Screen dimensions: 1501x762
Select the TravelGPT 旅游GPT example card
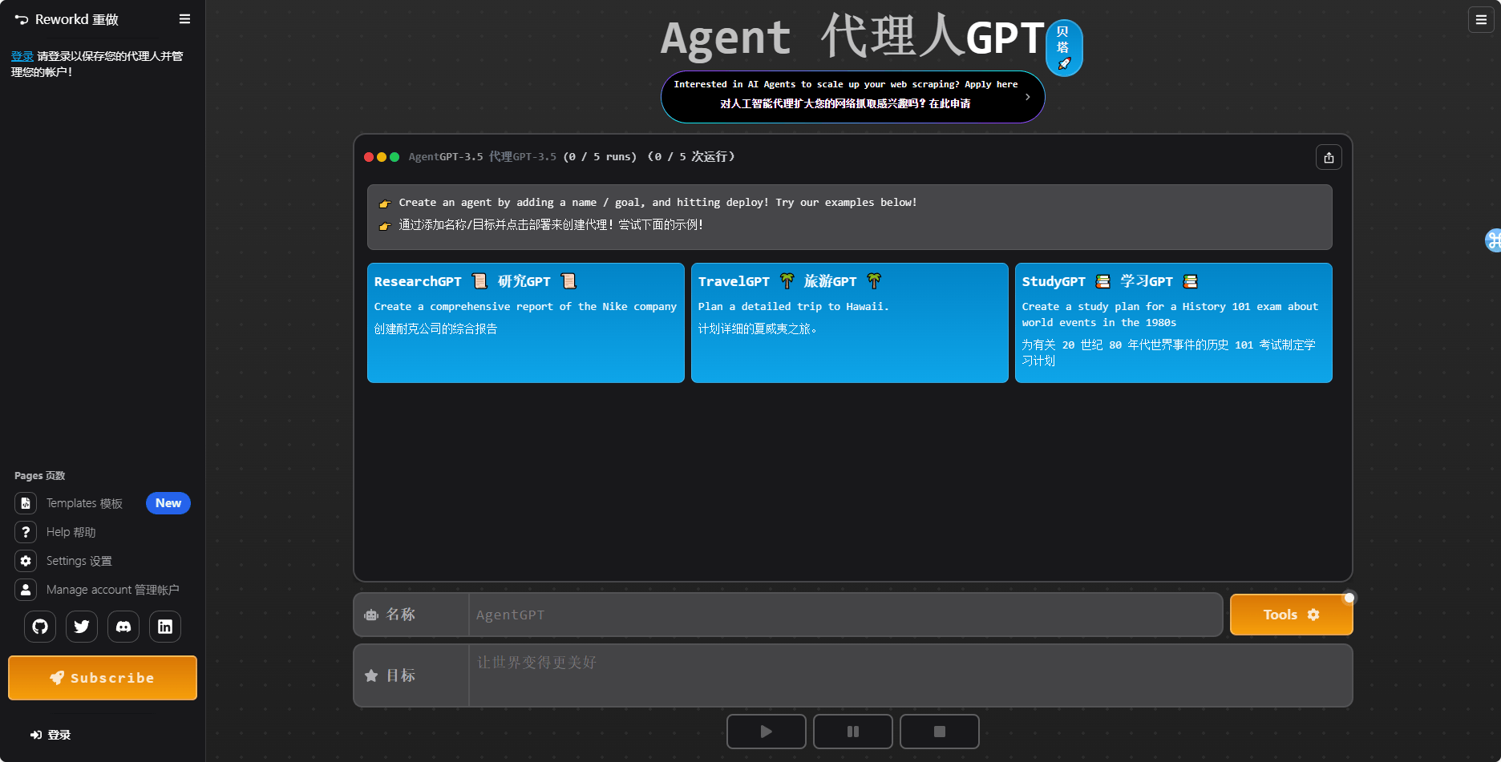848,323
